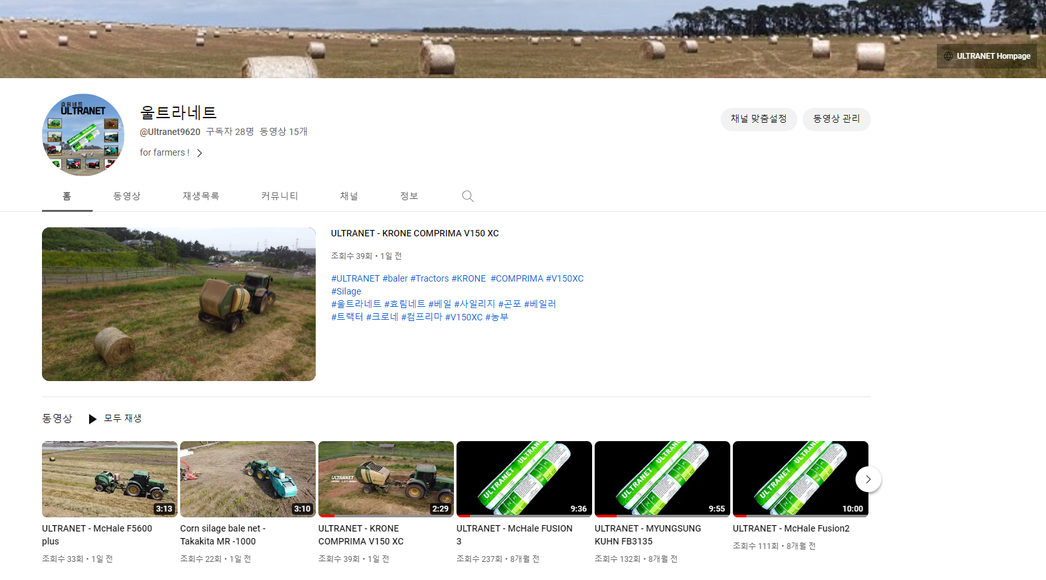Click the title ULTRANET - McHale FUSION 3

tap(515, 535)
